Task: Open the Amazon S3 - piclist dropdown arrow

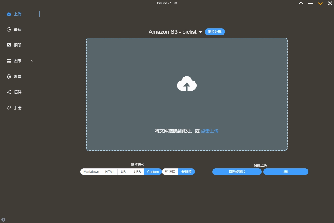Action: [x=200, y=32]
